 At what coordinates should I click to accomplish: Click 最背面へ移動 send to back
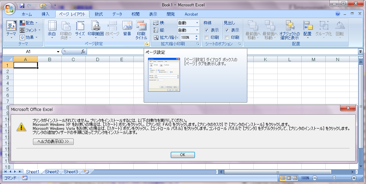coord(270,30)
